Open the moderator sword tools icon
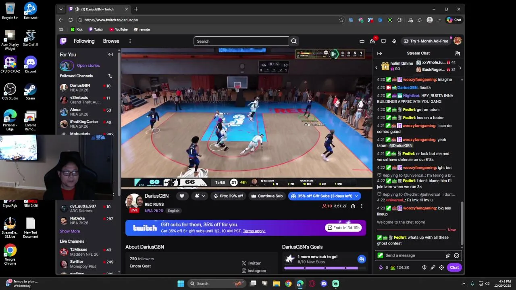Viewport: 516px width, 290px height. point(433,267)
